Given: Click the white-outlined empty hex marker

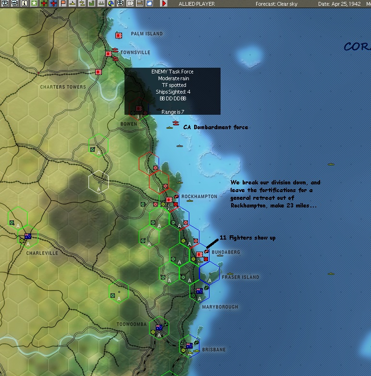Looking at the screenshot, I should click(99, 182).
